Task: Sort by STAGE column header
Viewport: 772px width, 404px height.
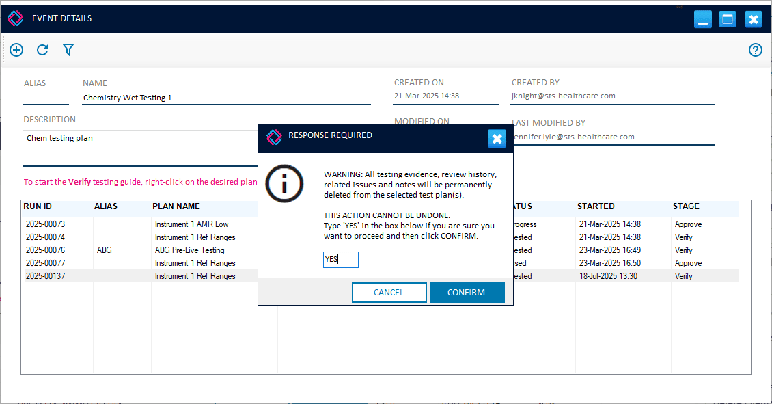Action: [x=686, y=206]
